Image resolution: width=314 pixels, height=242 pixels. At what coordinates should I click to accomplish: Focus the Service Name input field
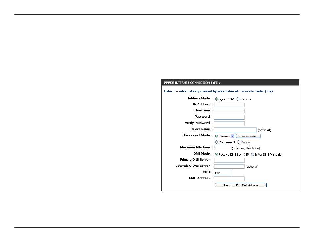(x=235, y=130)
